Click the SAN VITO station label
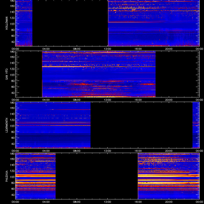Screen dimensions: 204x204 7,74
